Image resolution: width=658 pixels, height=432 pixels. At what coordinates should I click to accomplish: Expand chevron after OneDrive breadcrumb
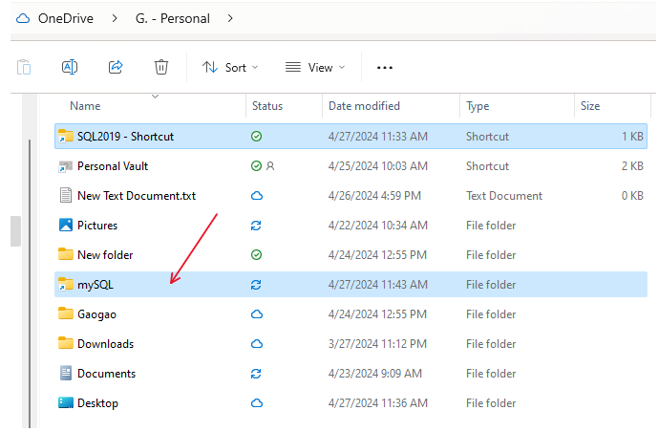114,18
